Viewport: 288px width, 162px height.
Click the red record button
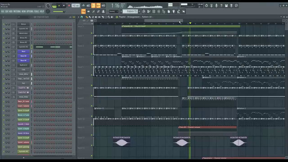[69, 6]
